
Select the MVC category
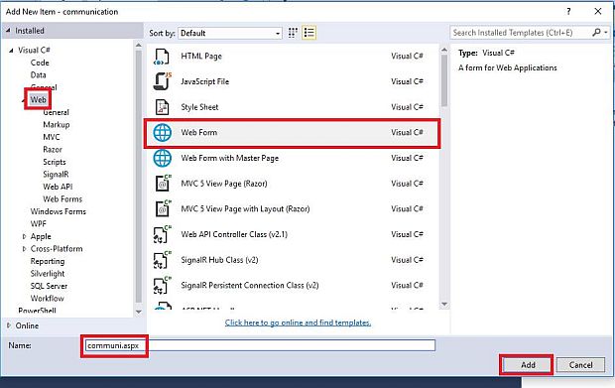click(52, 137)
